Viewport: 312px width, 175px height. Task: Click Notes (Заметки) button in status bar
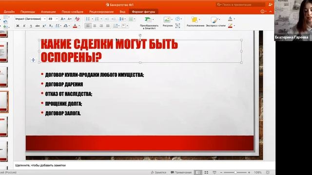[x=158, y=173]
